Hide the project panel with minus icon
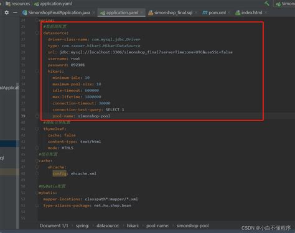The height and width of the screenshot is (233, 295). click(15, 12)
